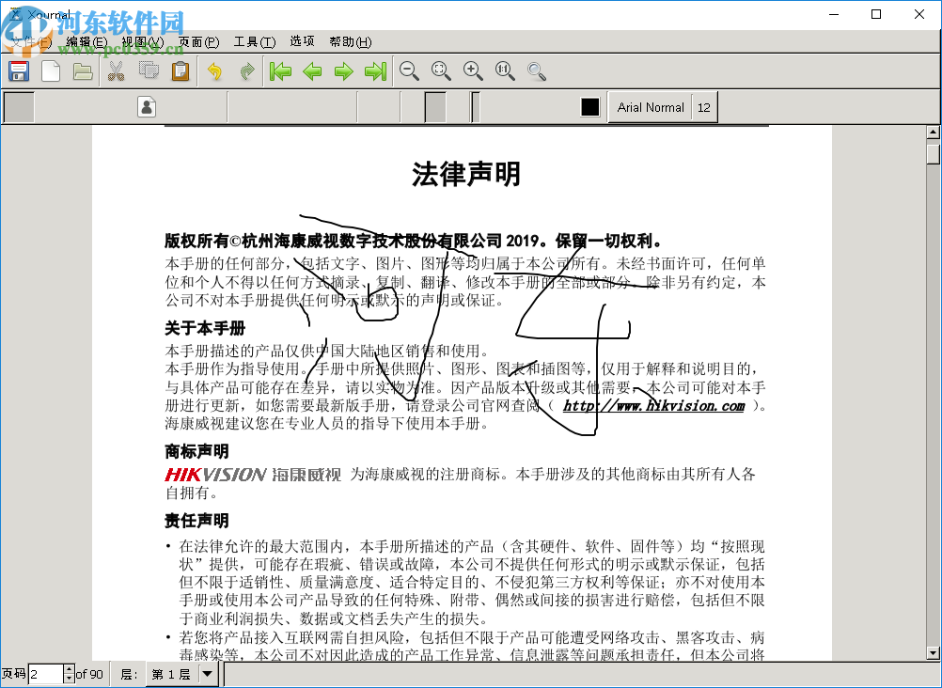Open the font selector showing Arial Normal
The image size is (942, 688).
(650, 107)
